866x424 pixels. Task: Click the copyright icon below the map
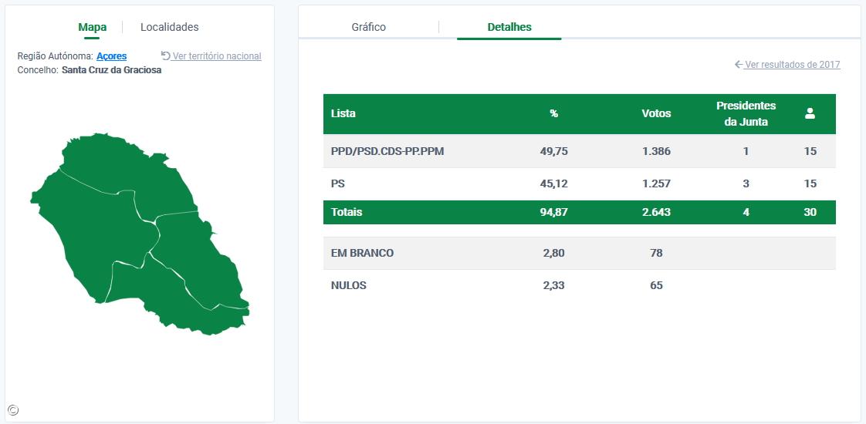click(x=13, y=410)
